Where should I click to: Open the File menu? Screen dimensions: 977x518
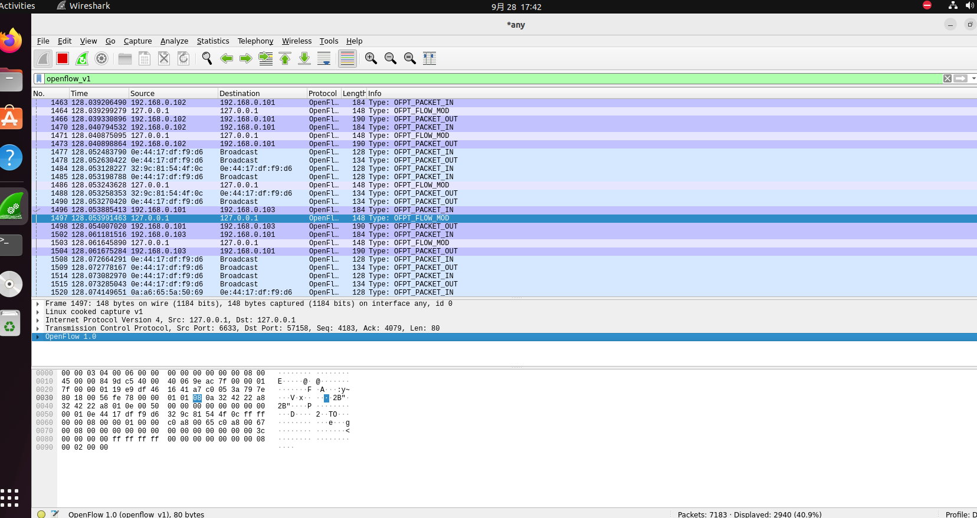(43, 41)
